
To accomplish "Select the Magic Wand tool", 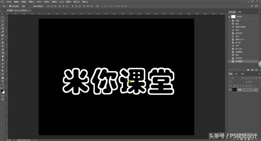I will (x=3, y=25).
